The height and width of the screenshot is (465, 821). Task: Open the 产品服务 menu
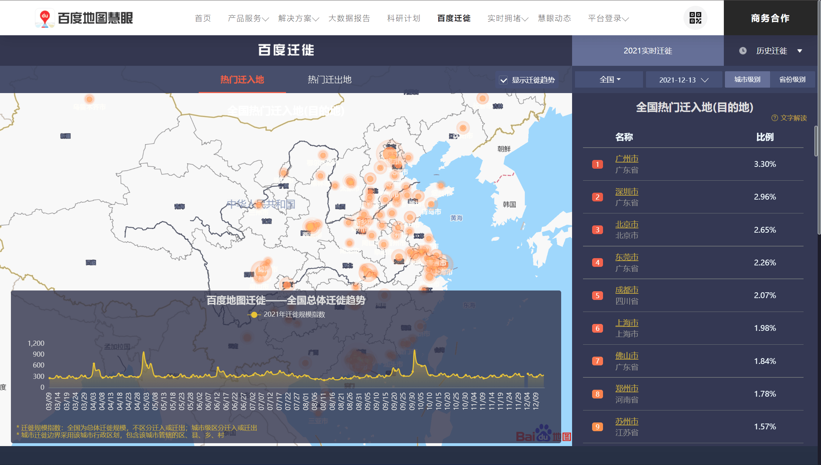tap(248, 18)
